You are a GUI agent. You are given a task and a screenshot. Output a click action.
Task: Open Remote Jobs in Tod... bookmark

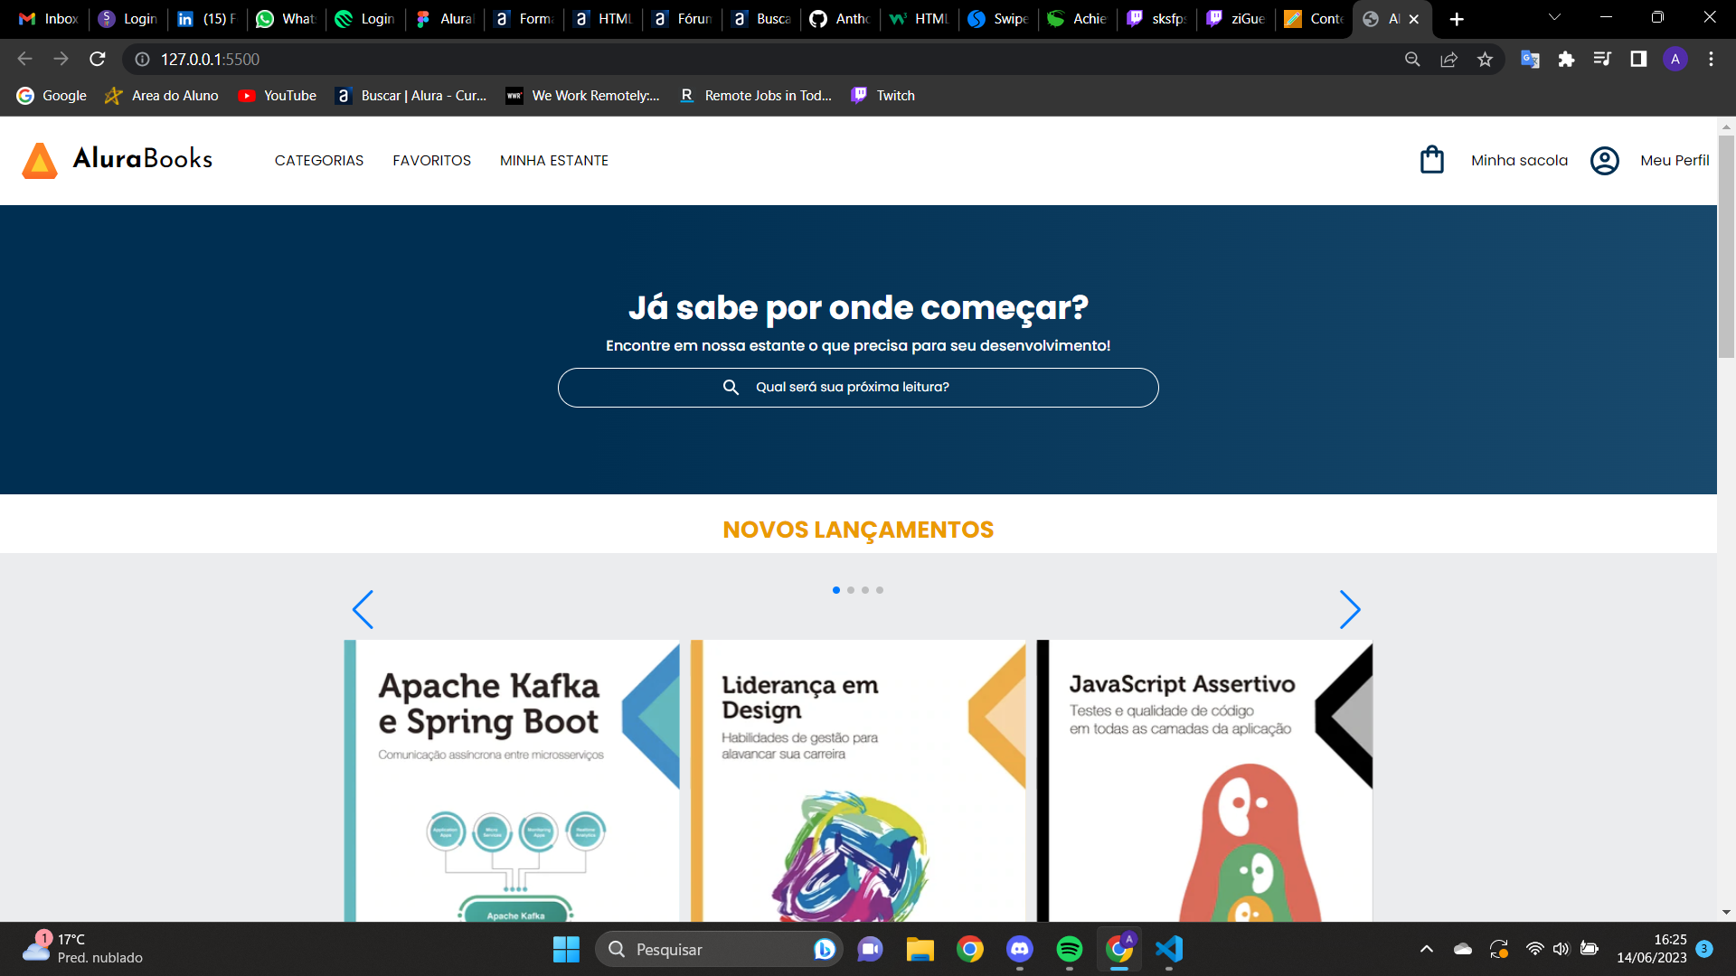tap(755, 96)
